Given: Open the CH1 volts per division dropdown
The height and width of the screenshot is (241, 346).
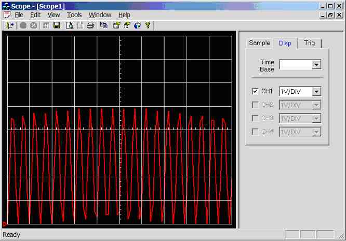Looking at the screenshot, I should point(316,91).
